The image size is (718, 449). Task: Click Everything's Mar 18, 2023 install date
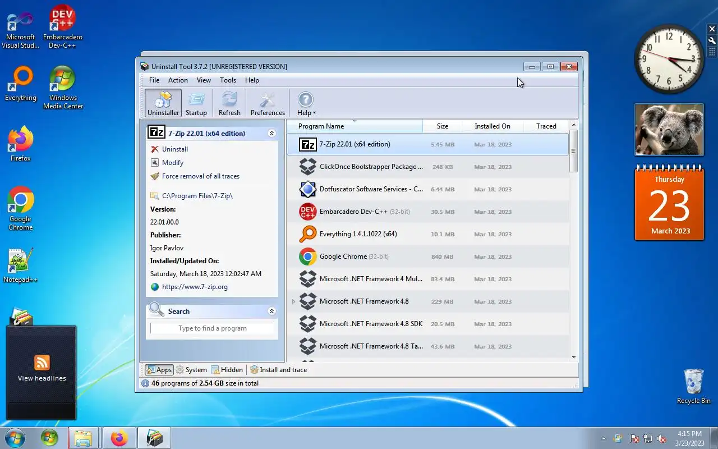(493, 234)
